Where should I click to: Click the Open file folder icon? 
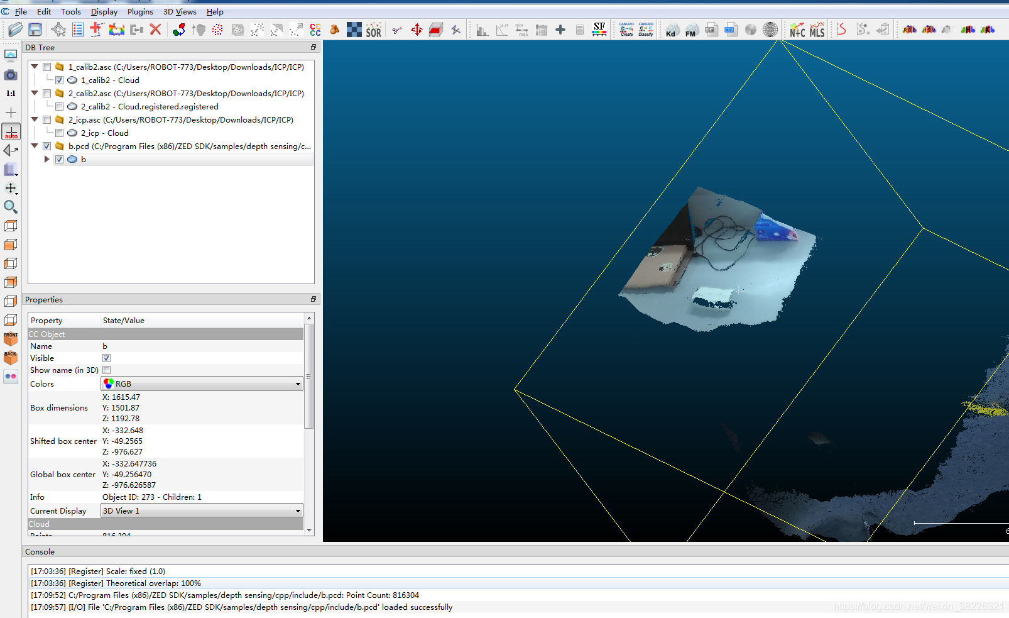click(16, 29)
